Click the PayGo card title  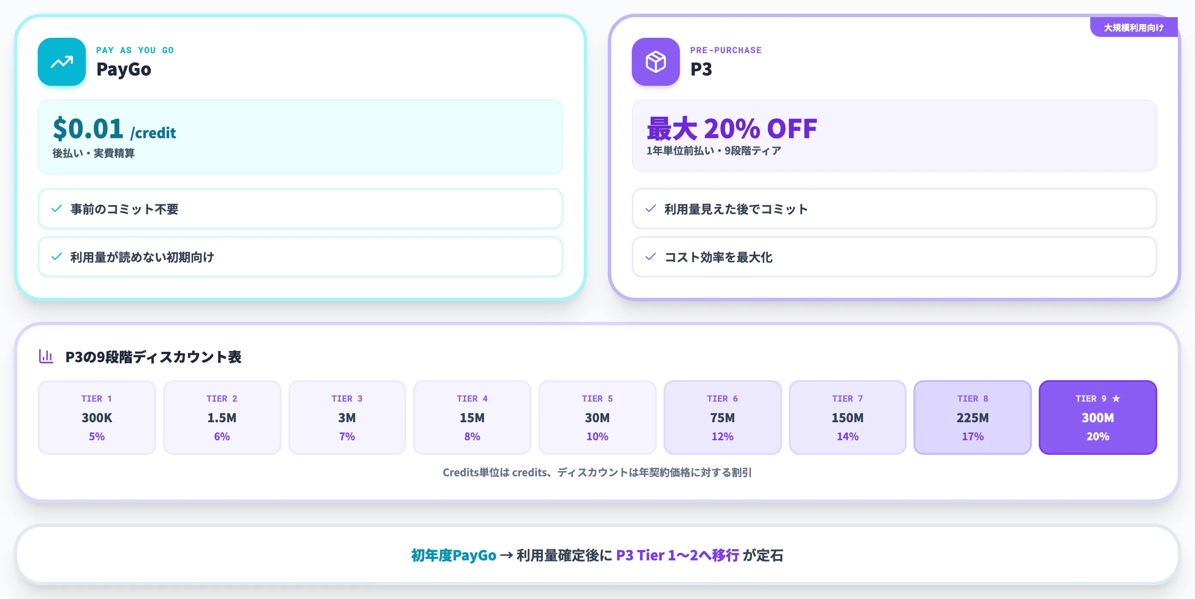pyautogui.click(x=124, y=69)
